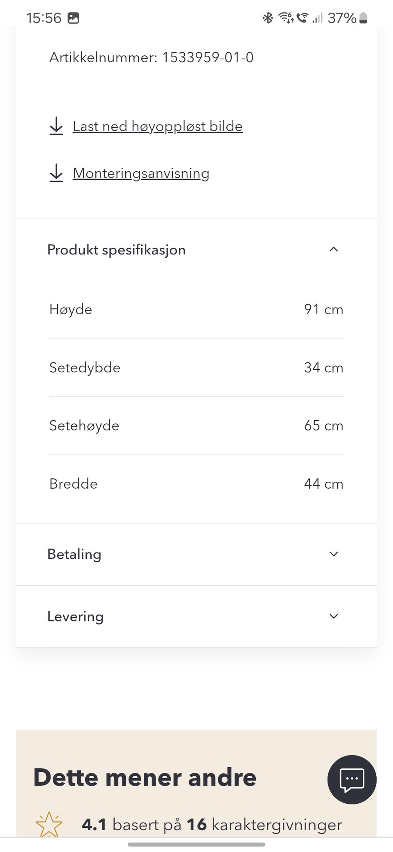This screenshot has width=393, height=852.
Task: Click download icon beside high-resolution image link
Action: tap(56, 126)
